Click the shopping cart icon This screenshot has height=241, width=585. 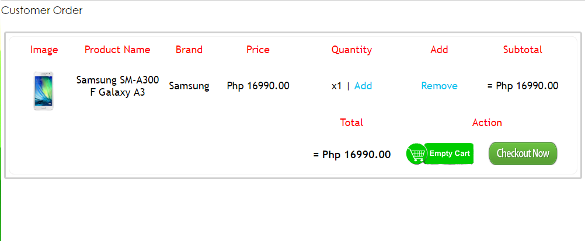(x=416, y=153)
